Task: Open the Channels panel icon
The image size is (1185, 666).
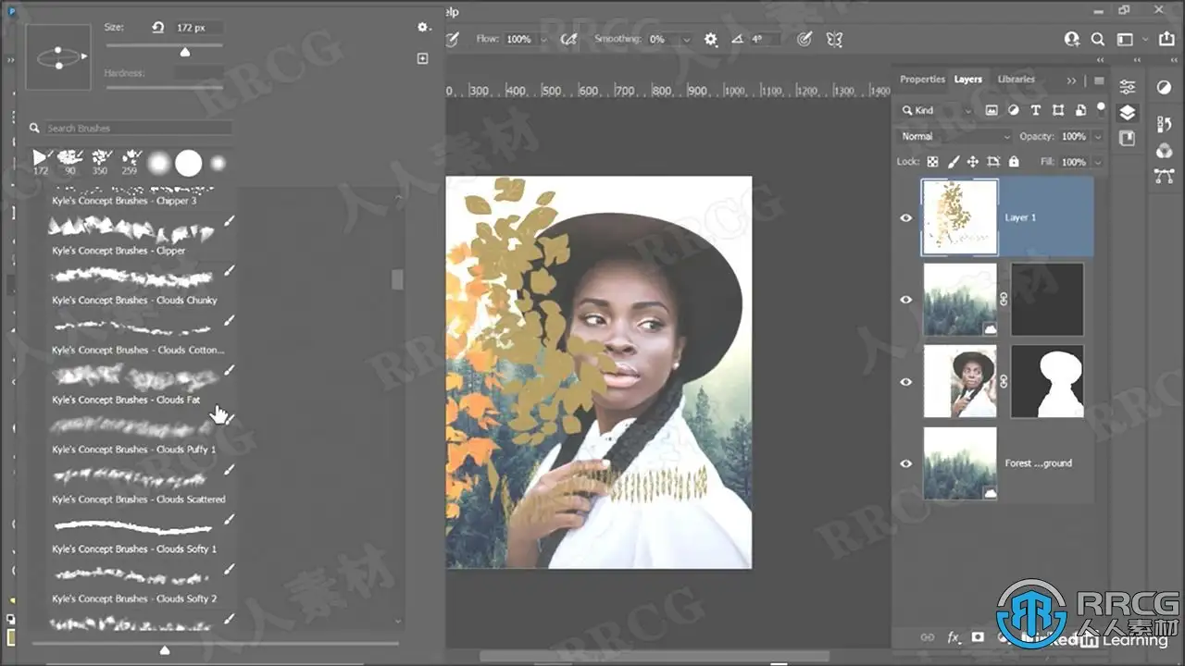Action: tap(1164, 151)
